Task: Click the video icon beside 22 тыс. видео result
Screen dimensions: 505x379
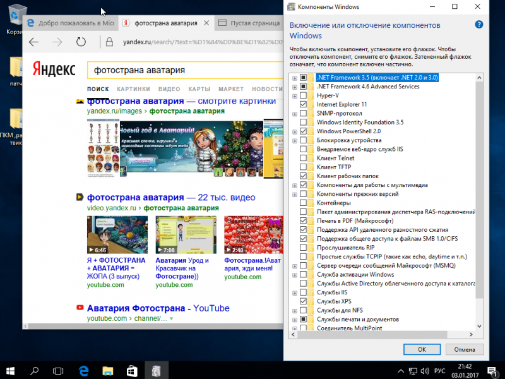Action: point(80,197)
